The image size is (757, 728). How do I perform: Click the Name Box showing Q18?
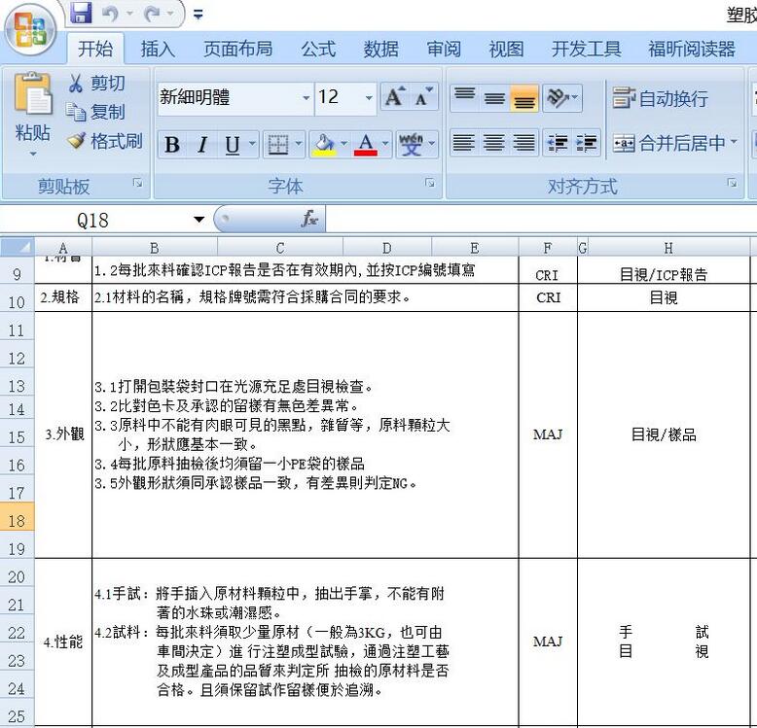click(92, 221)
